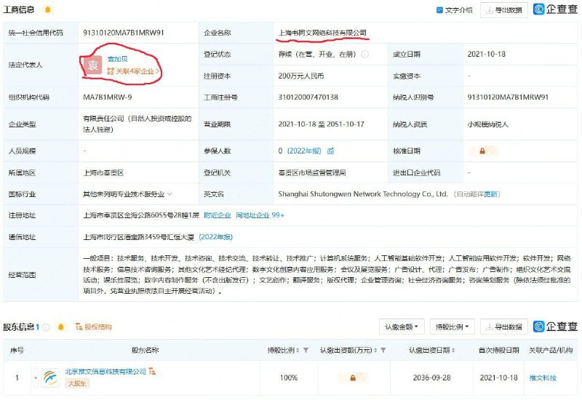Click 上海市奉贤区 region value
Image resolution: width=582 pixels, height=400 pixels.
tap(103, 172)
